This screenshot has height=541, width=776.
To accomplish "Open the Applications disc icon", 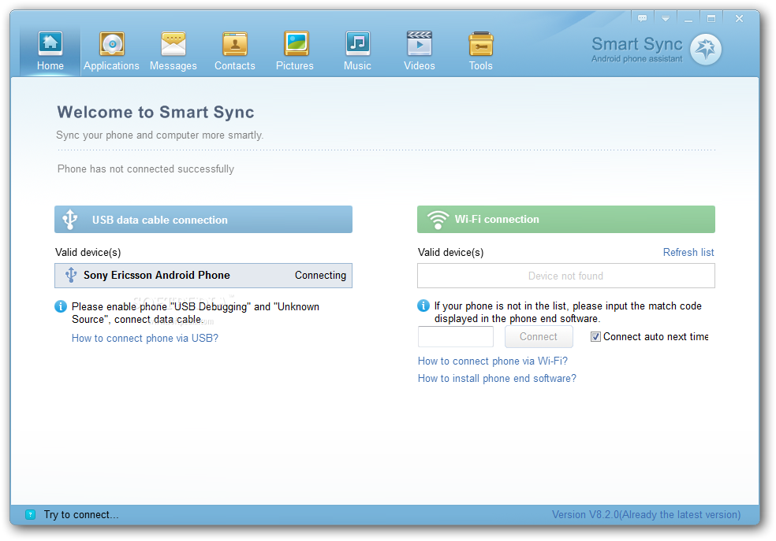I will [x=112, y=44].
